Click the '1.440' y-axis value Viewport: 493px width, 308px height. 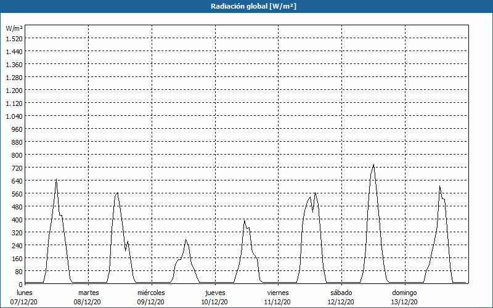click(14, 52)
